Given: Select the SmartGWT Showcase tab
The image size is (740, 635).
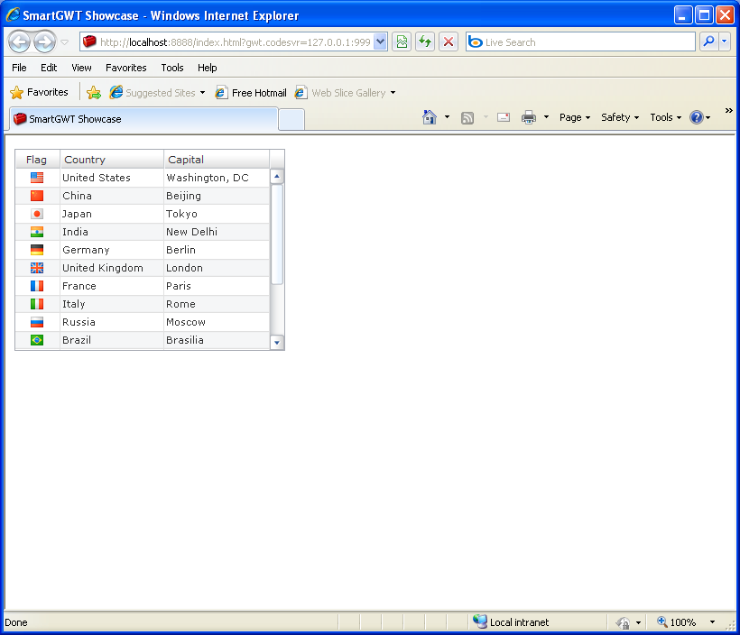Looking at the screenshot, I should point(143,119).
